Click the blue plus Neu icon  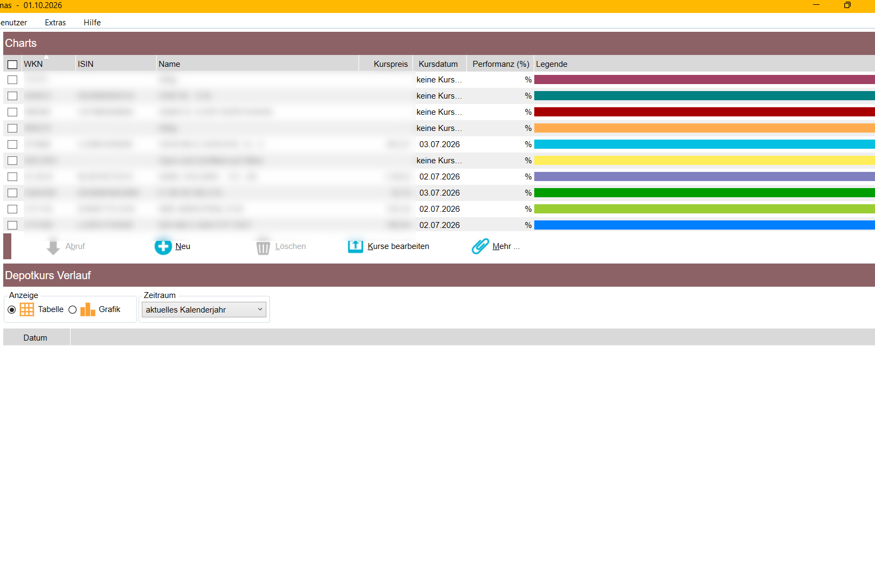pyautogui.click(x=163, y=246)
